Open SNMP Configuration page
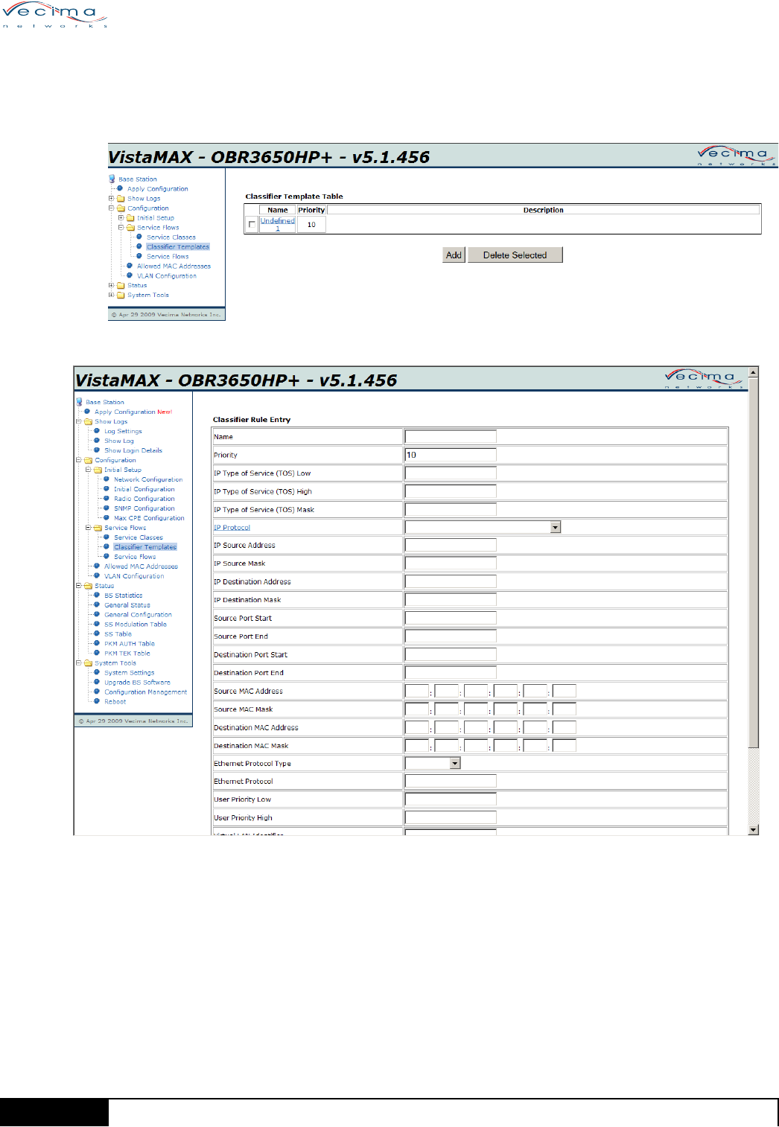Image resolution: width=779 pixels, height=1127 pixels. click(144, 508)
